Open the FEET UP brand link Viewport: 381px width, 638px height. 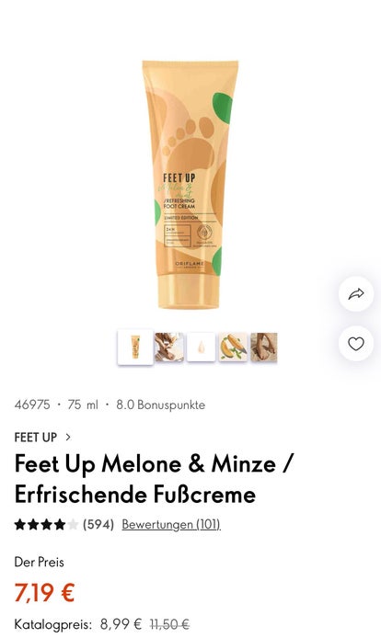[36, 438]
